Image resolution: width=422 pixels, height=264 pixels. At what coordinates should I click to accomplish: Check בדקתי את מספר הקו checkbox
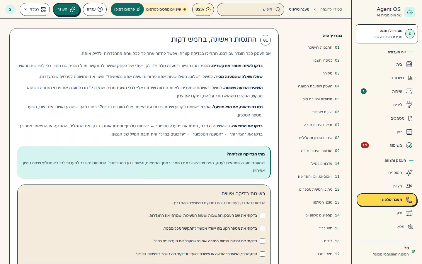pyautogui.click(x=263, y=229)
